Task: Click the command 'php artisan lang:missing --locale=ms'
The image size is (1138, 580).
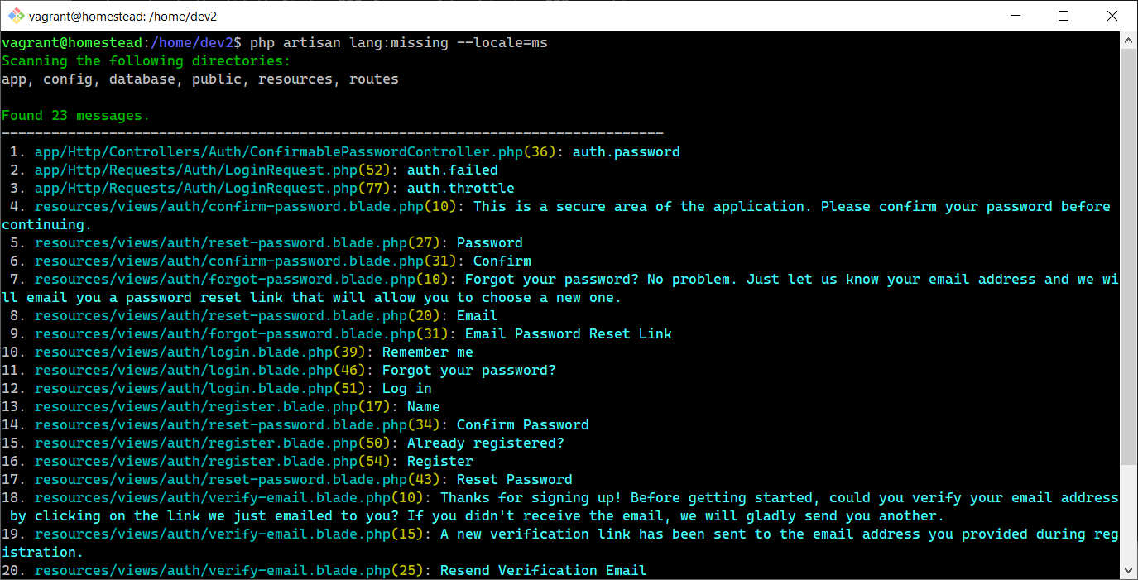Action: (x=398, y=43)
